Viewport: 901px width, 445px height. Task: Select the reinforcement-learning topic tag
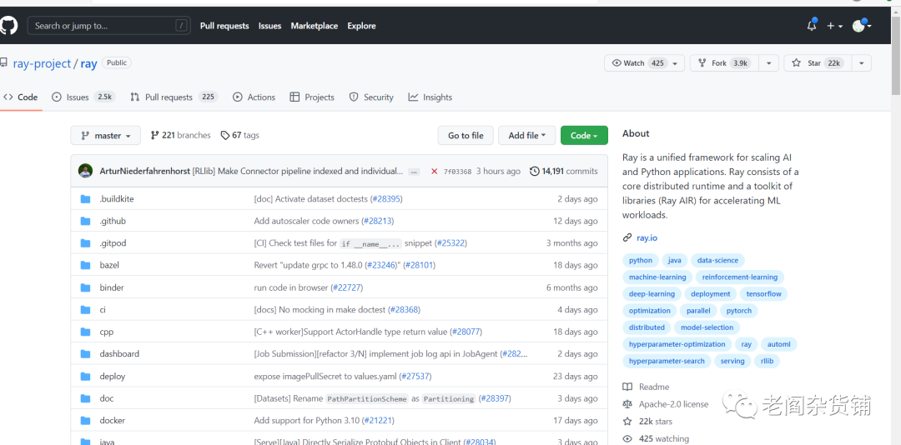pyautogui.click(x=739, y=277)
